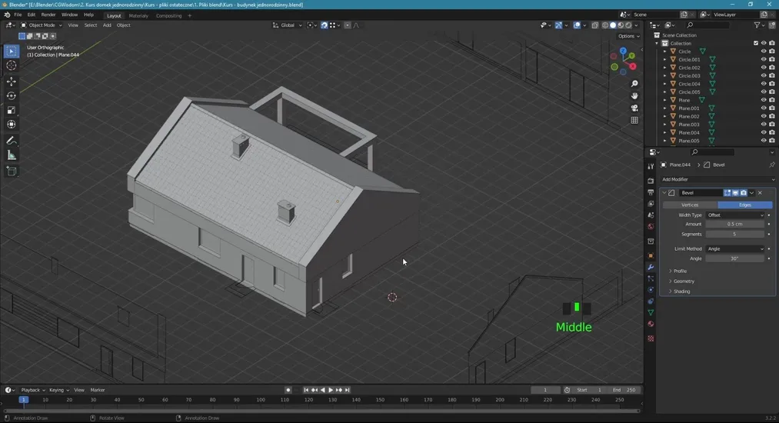Screen dimensions: 779x423
Task: Select the Move tool in the toolbar
Action: pos(12,82)
